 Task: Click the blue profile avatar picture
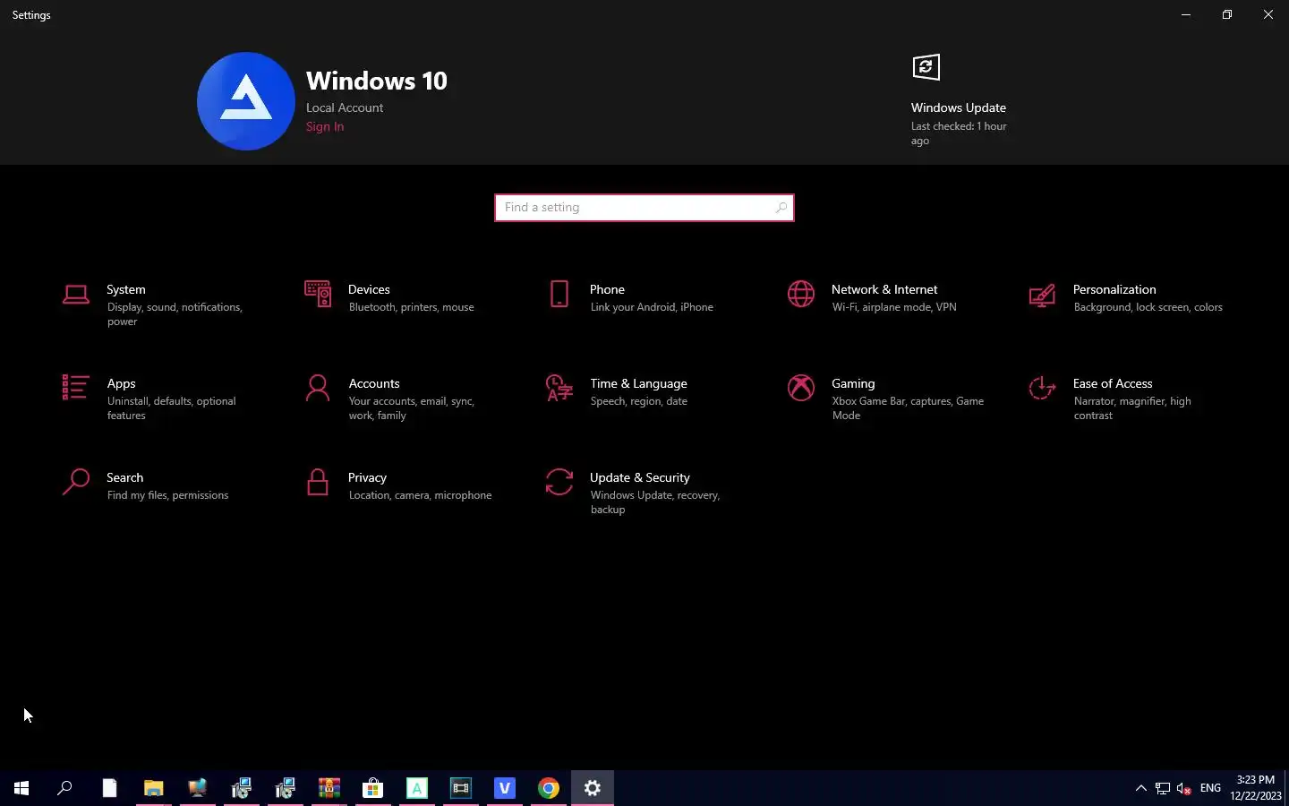(246, 101)
